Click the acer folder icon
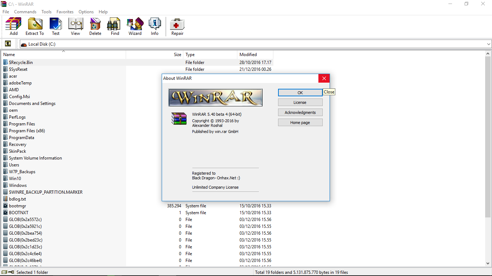The width and height of the screenshot is (492, 276). click(5, 76)
